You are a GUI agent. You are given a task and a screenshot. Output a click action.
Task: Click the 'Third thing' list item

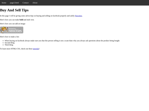click(9, 45)
